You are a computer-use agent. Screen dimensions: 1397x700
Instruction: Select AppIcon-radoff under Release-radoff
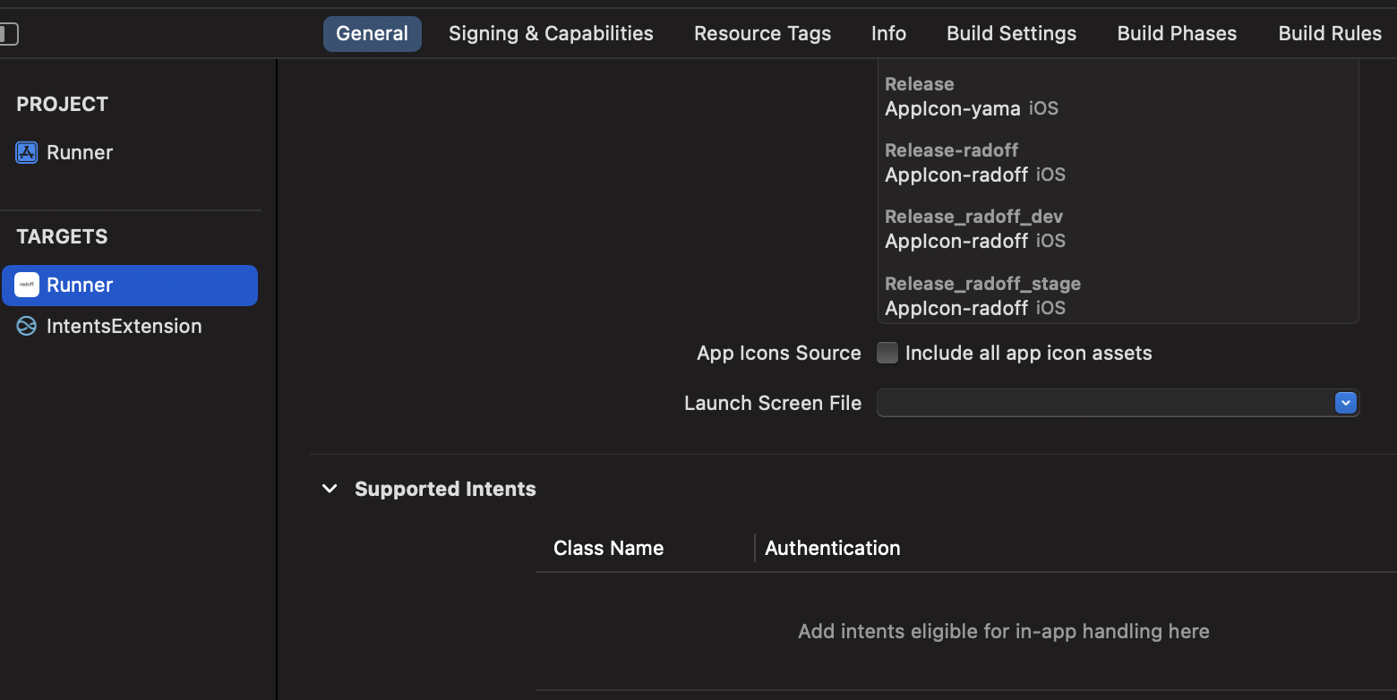click(956, 175)
